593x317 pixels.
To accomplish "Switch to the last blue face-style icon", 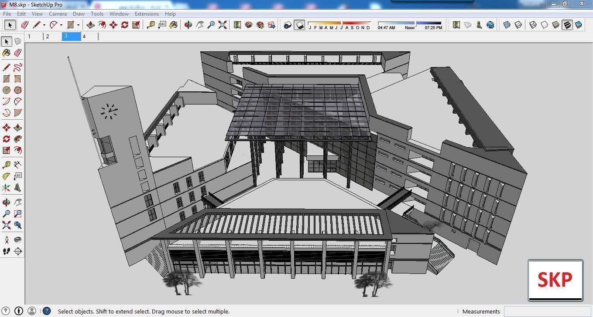I will (x=578, y=25).
